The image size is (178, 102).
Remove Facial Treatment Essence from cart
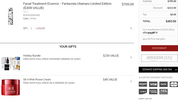(x=131, y=28)
